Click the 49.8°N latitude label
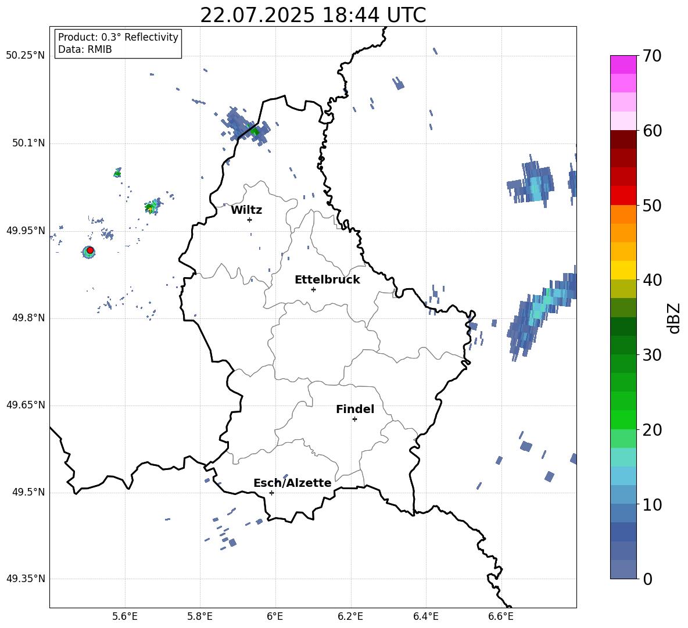Viewport: 688px width, 628px height. (28, 318)
